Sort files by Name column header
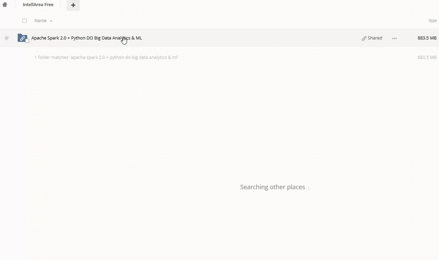The height and width of the screenshot is (260, 439). coord(40,21)
